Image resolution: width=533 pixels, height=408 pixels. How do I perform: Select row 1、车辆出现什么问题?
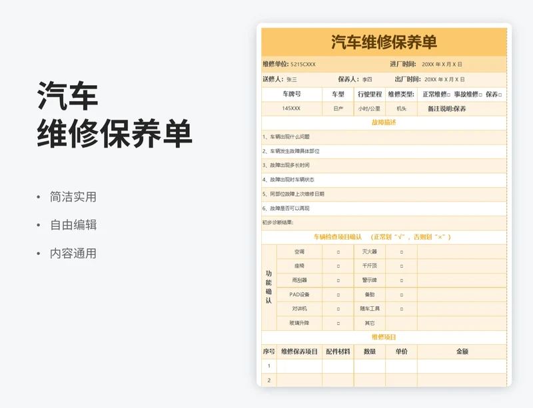tap(384, 137)
